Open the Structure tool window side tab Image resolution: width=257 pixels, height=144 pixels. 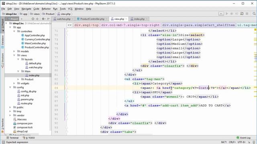click(2, 60)
